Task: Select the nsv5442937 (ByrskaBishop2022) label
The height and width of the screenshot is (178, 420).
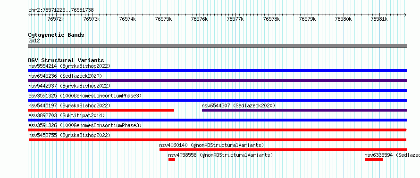Action: pos(69,86)
